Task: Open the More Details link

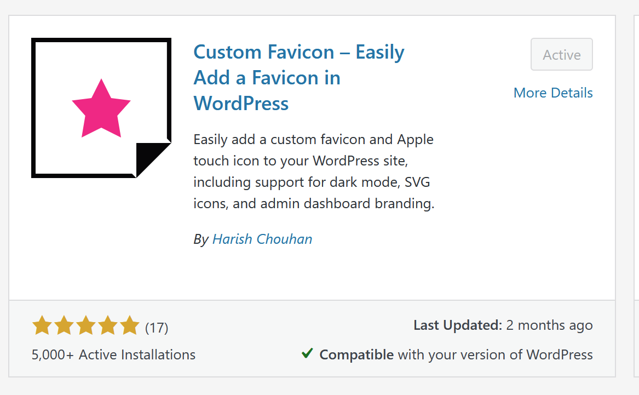Action: (x=553, y=93)
